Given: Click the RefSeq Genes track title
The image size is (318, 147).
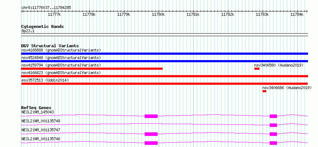Looking at the screenshot, I should coord(36,108).
